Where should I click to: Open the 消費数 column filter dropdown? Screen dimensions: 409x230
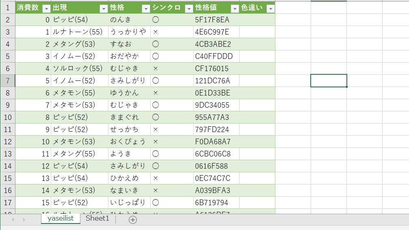click(x=46, y=9)
